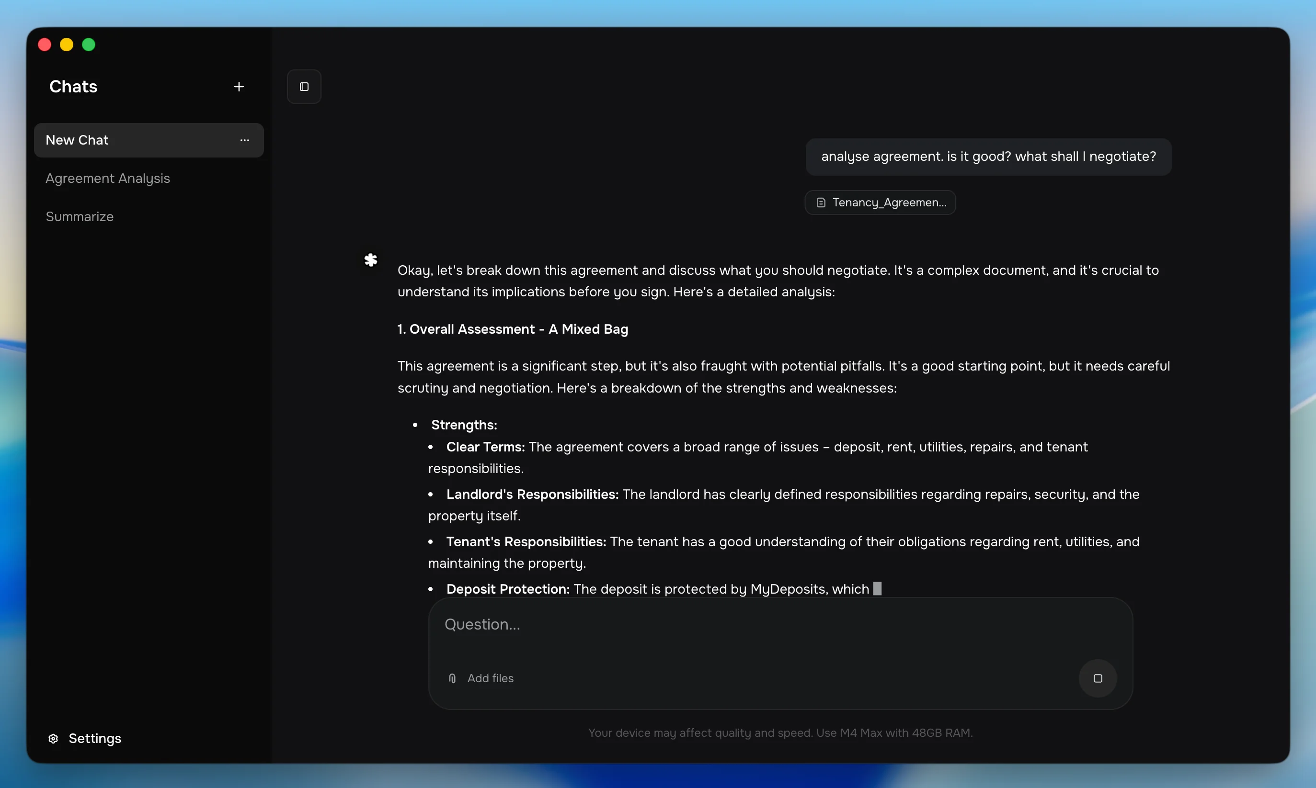Screen dimensions: 1316x788
Task: Click Add files
Action: 491,677
